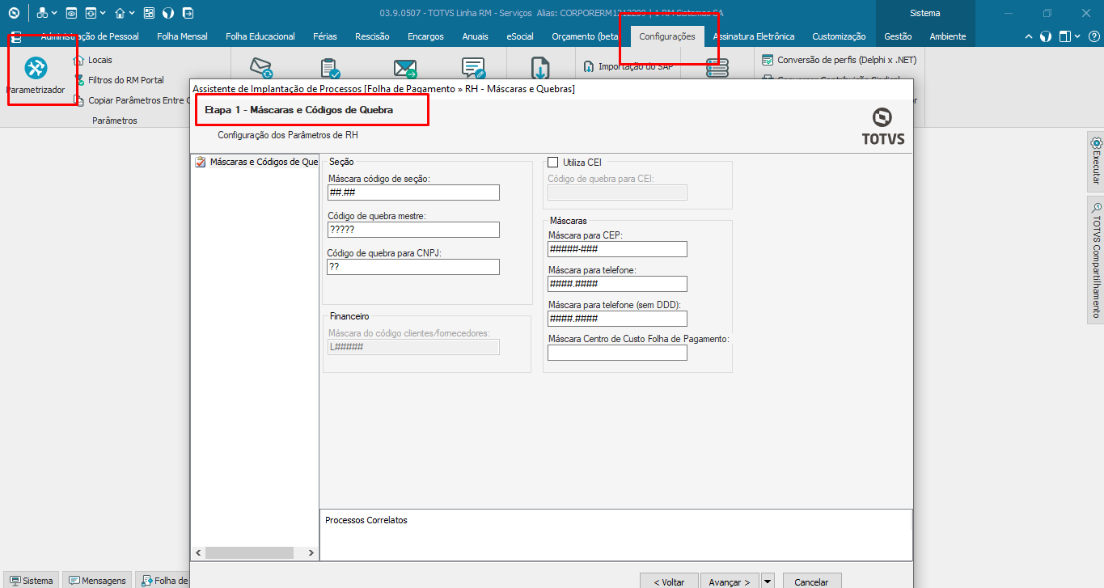Click the Máscara para telefone (sem DDD) field
The image size is (1104, 588).
point(617,319)
